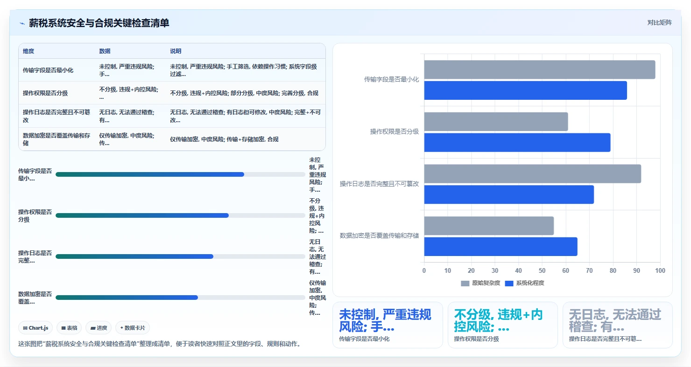Select the 数据卡片 chip

133,328
